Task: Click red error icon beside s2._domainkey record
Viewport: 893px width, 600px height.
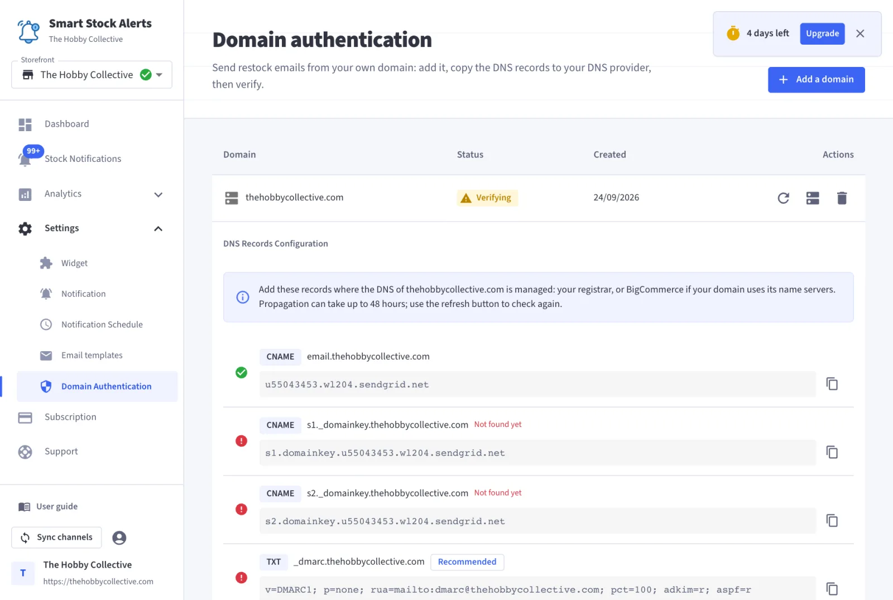Action: coord(241,509)
